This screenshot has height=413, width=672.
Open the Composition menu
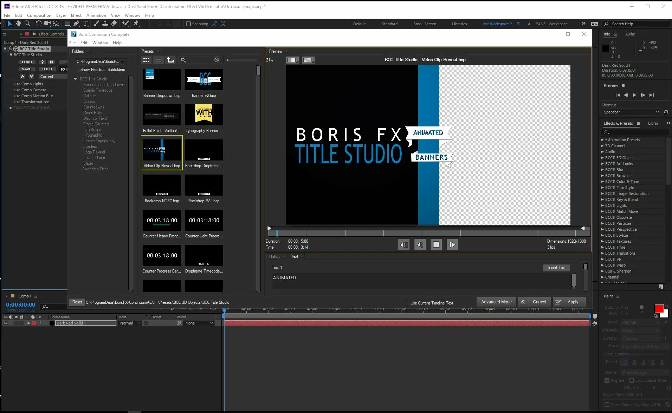click(x=39, y=15)
